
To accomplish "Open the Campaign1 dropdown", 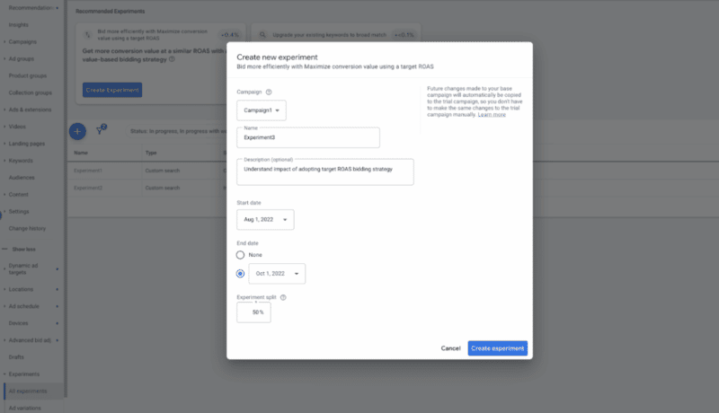I will tap(262, 110).
